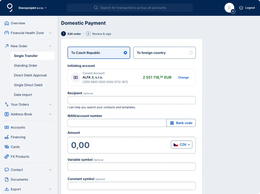
Task: Choose To foreign country payment
Action: point(164,53)
